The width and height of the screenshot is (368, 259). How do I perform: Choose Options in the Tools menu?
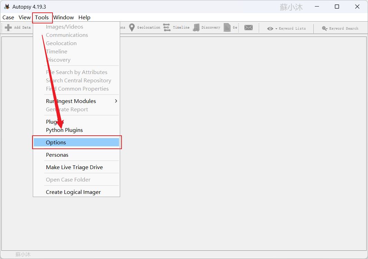click(x=77, y=142)
